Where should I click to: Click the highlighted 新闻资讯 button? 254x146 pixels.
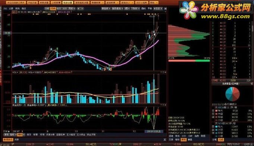[x=8, y=140]
